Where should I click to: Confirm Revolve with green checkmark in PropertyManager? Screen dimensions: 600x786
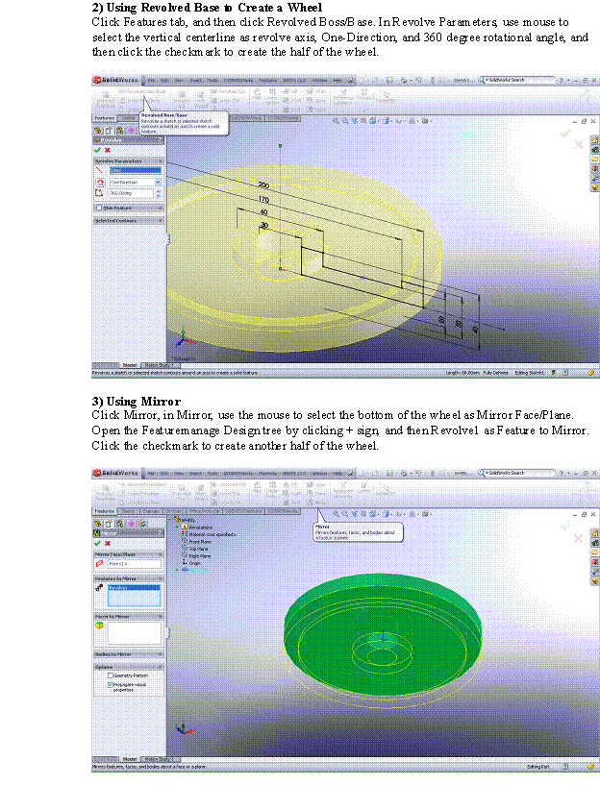(x=97, y=150)
